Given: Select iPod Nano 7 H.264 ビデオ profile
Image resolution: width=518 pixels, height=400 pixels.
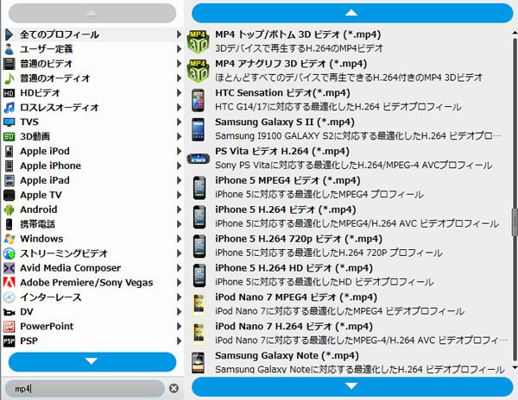Looking at the screenshot, I should pyautogui.click(x=348, y=334).
